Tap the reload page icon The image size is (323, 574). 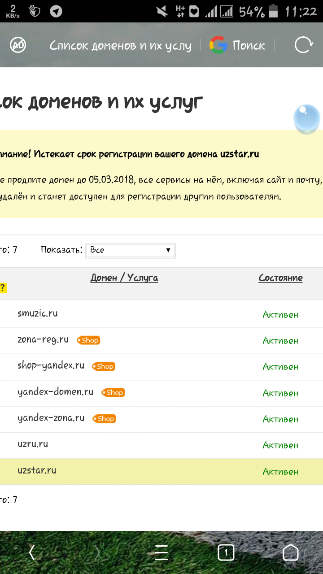point(303,45)
